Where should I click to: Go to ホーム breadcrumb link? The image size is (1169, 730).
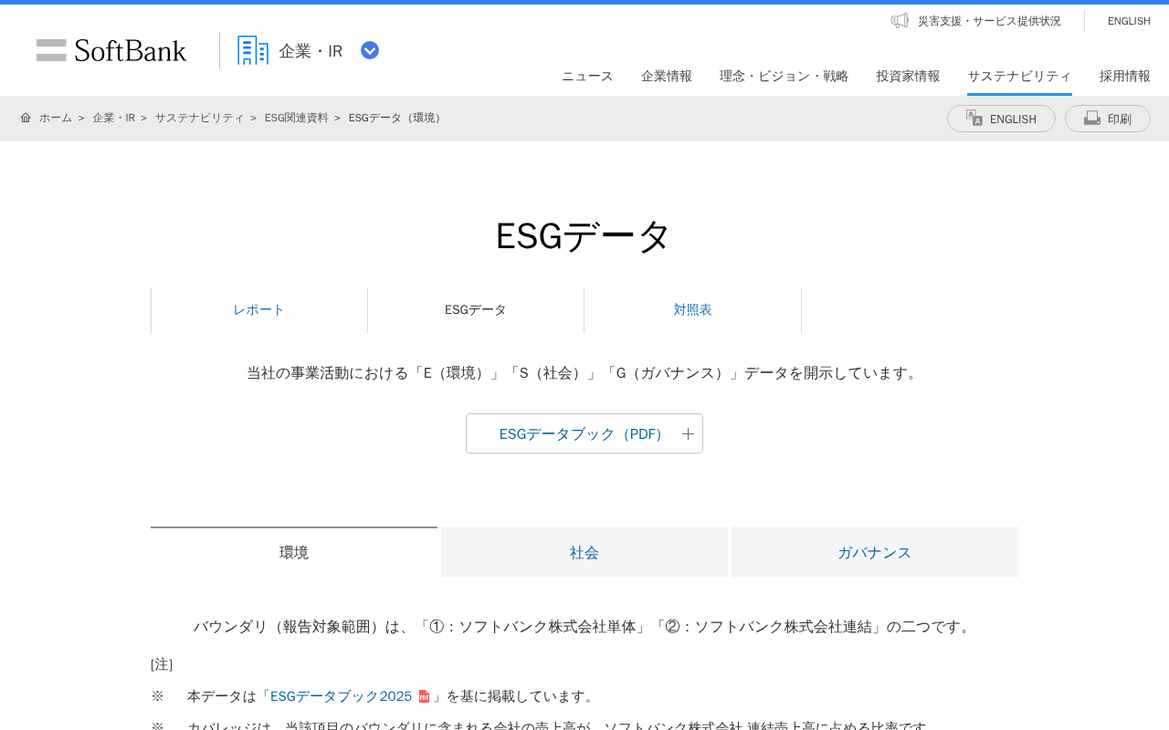55,118
